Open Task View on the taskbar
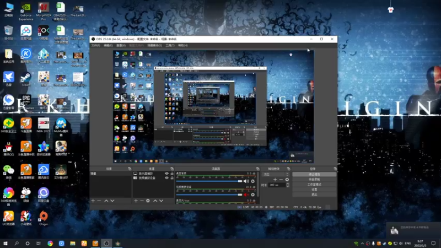Image resolution: width=441 pixels, height=248 pixels. tap(39, 244)
